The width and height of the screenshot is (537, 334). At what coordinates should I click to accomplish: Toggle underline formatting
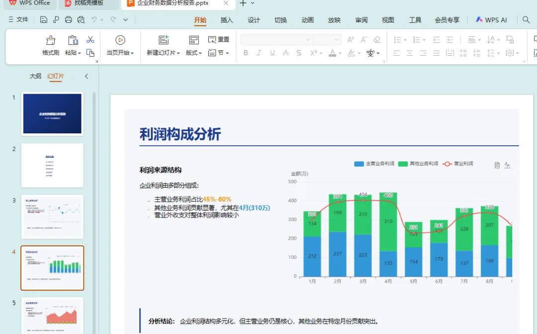click(x=272, y=53)
